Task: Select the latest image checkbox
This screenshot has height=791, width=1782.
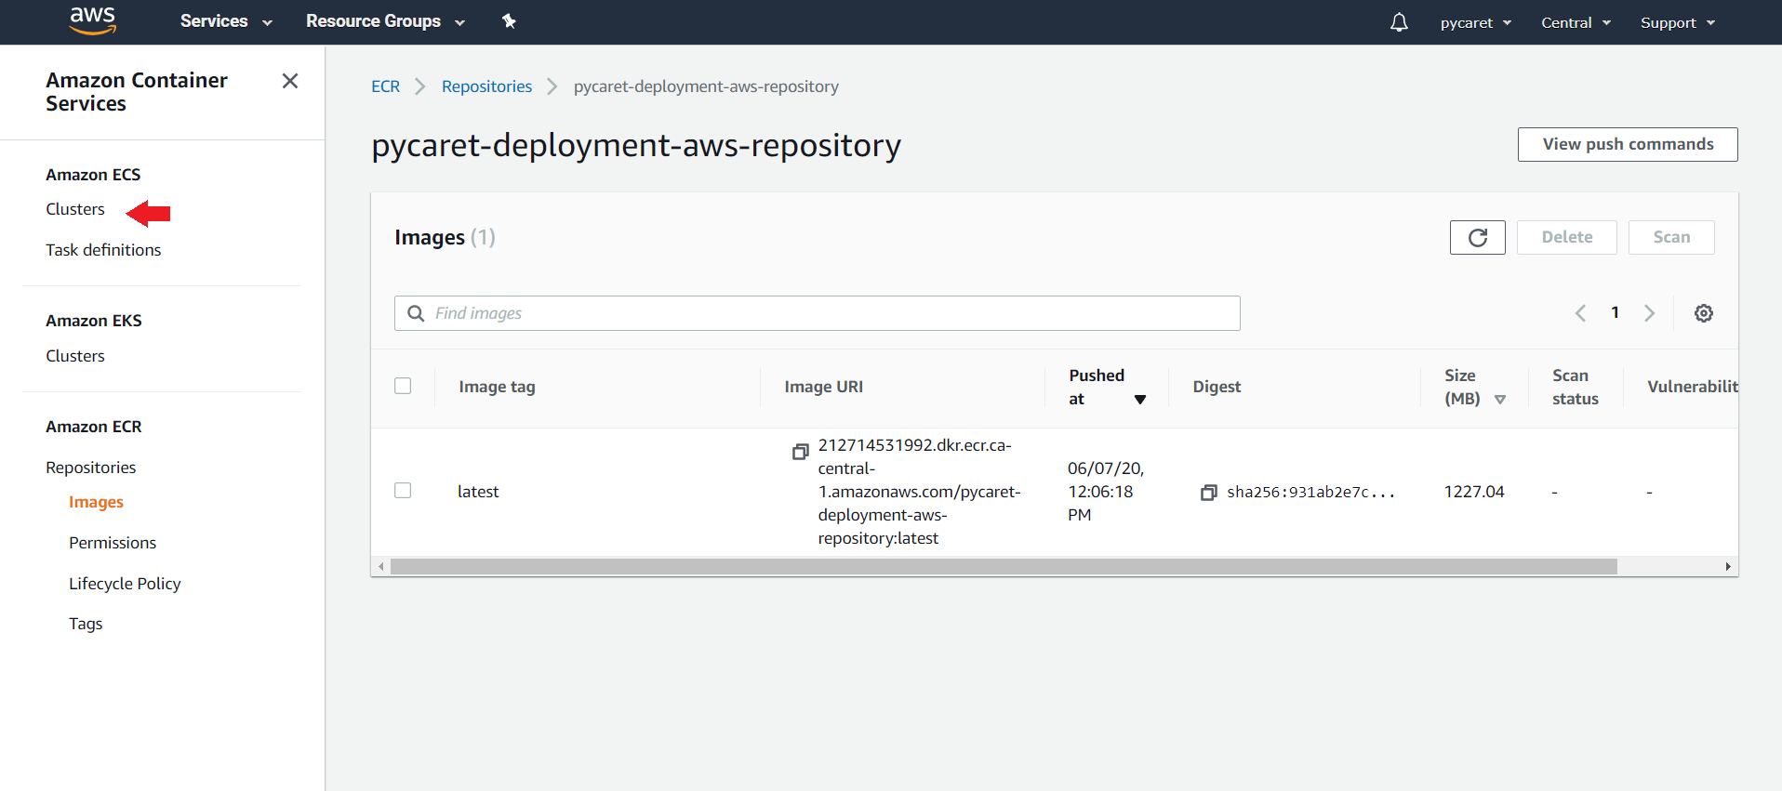Action: click(x=403, y=490)
